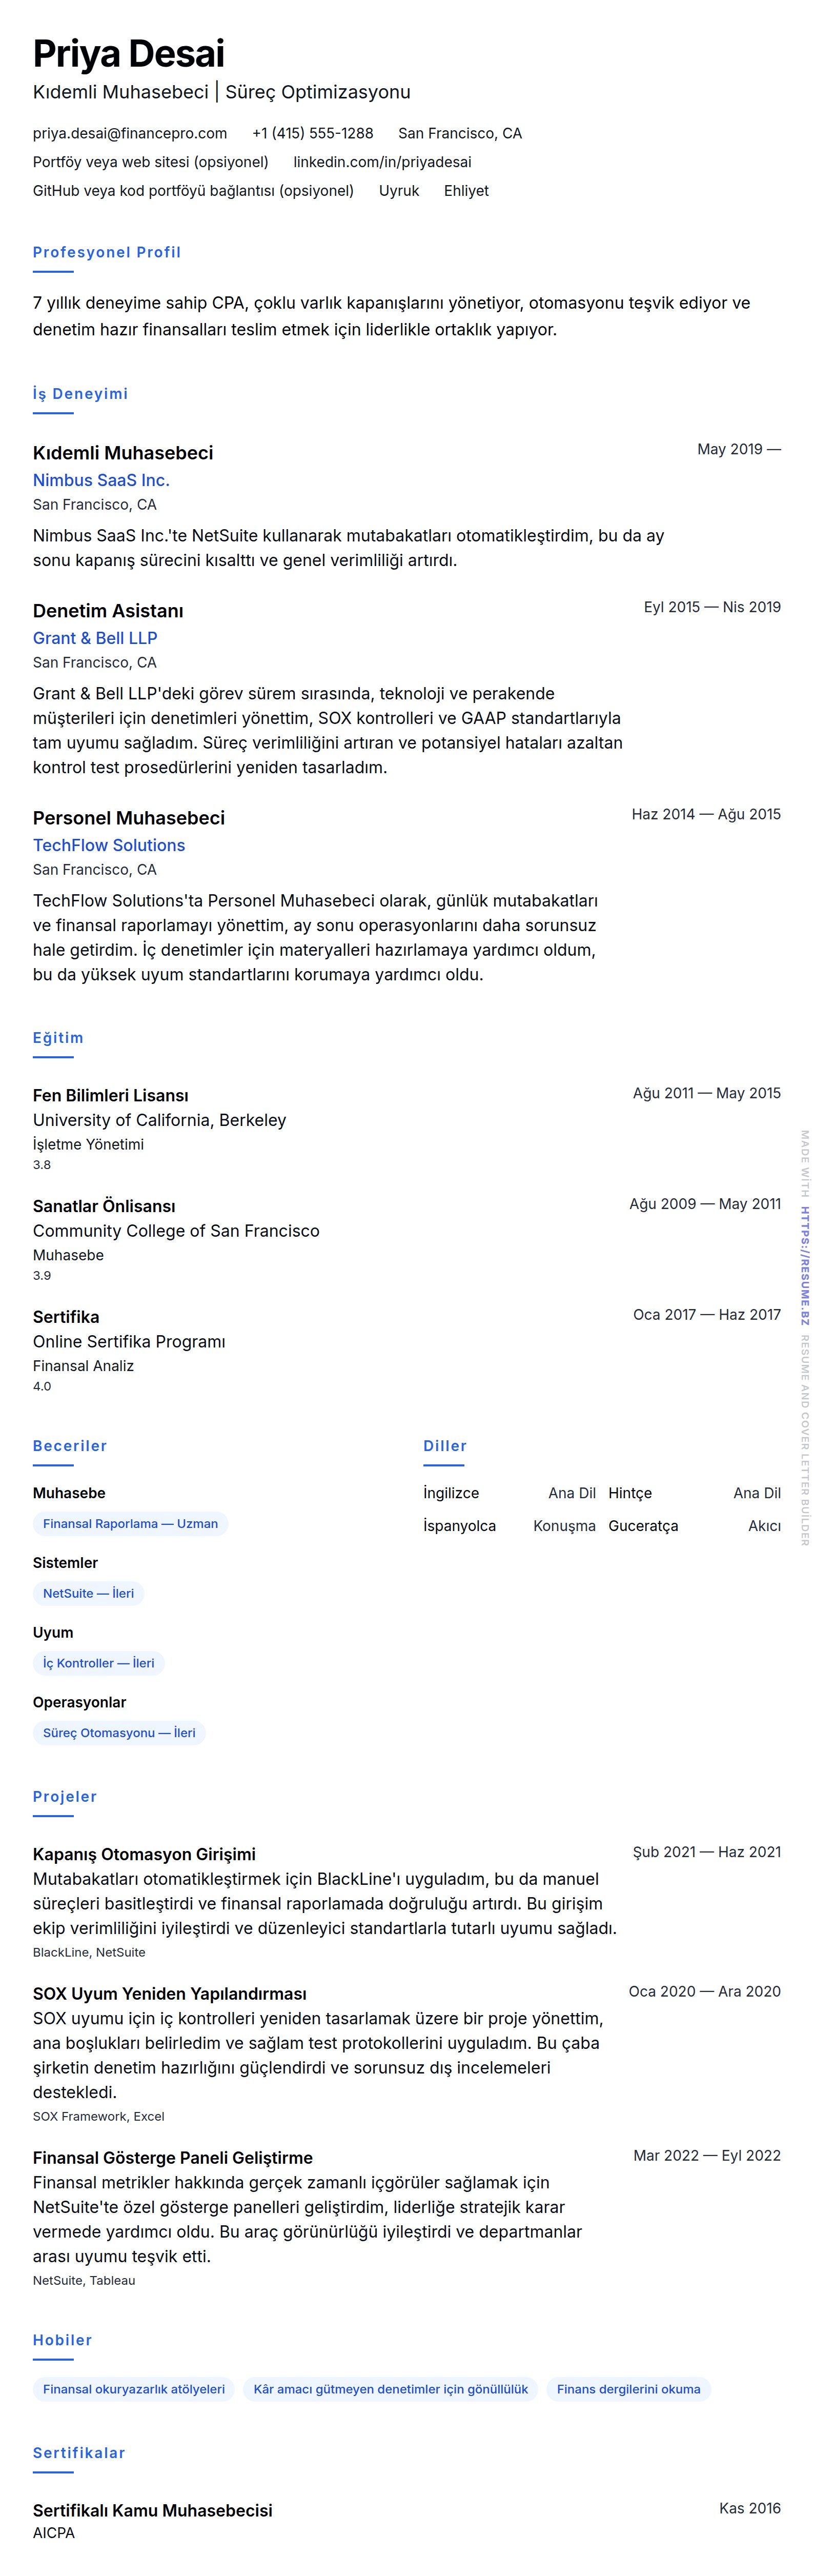Click the priya.desai@financepro.com email address

tap(130, 133)
